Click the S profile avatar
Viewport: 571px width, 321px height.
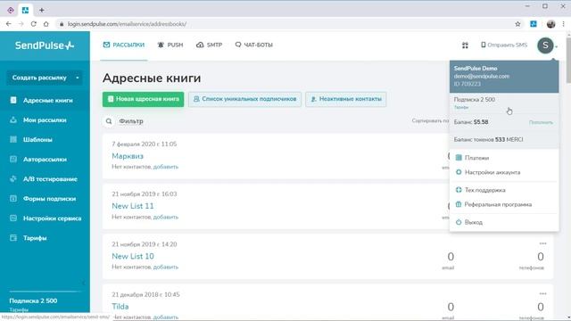545,45
